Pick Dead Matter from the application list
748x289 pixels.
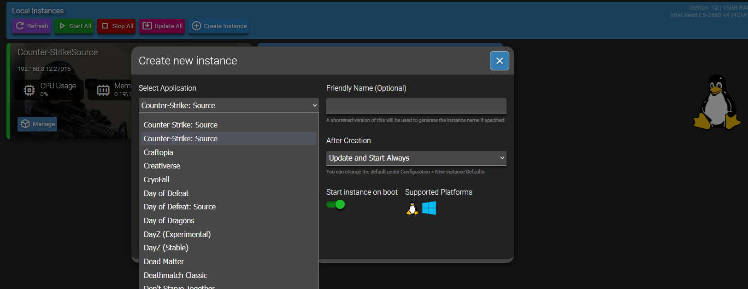(229, 261)
